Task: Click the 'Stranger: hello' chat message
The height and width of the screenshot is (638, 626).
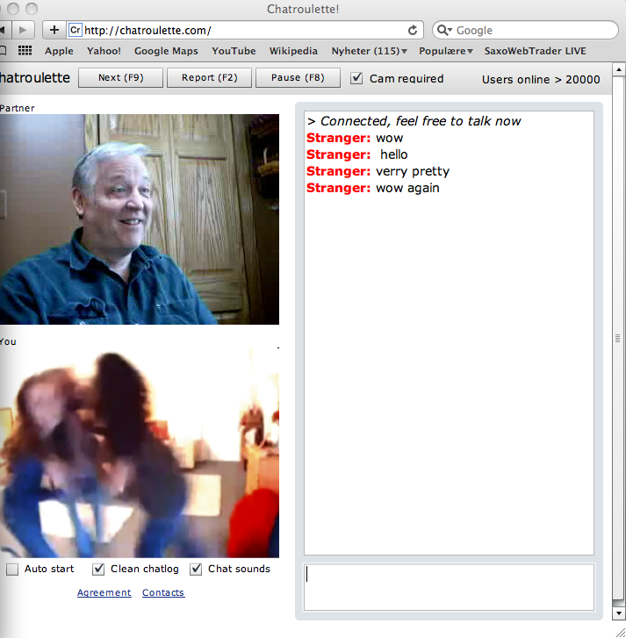Action: (x=357, y=154)
